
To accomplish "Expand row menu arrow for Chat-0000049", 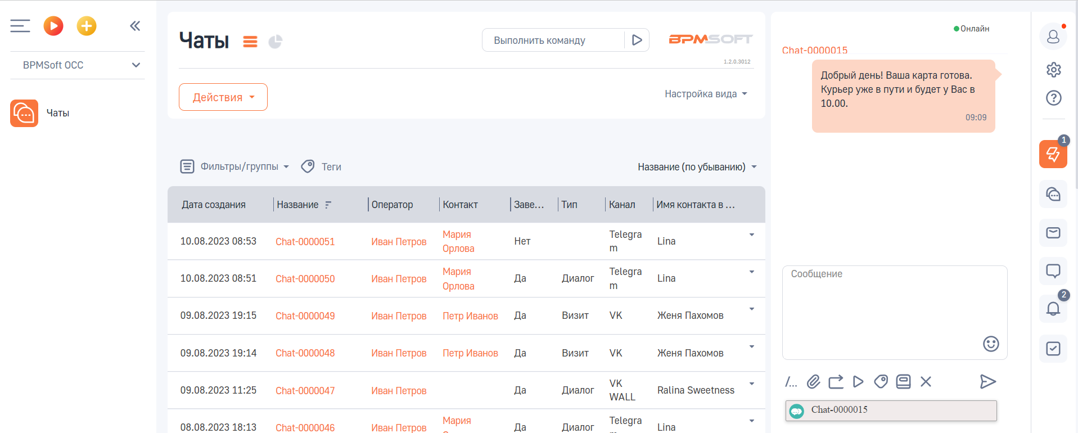I will point(752,309).
